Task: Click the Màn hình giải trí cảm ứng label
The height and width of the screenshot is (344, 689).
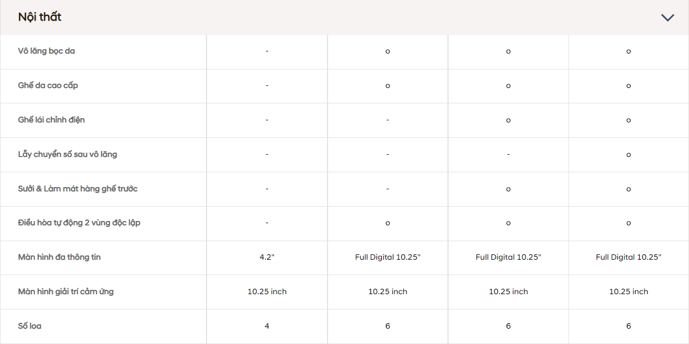Action: 66,292
